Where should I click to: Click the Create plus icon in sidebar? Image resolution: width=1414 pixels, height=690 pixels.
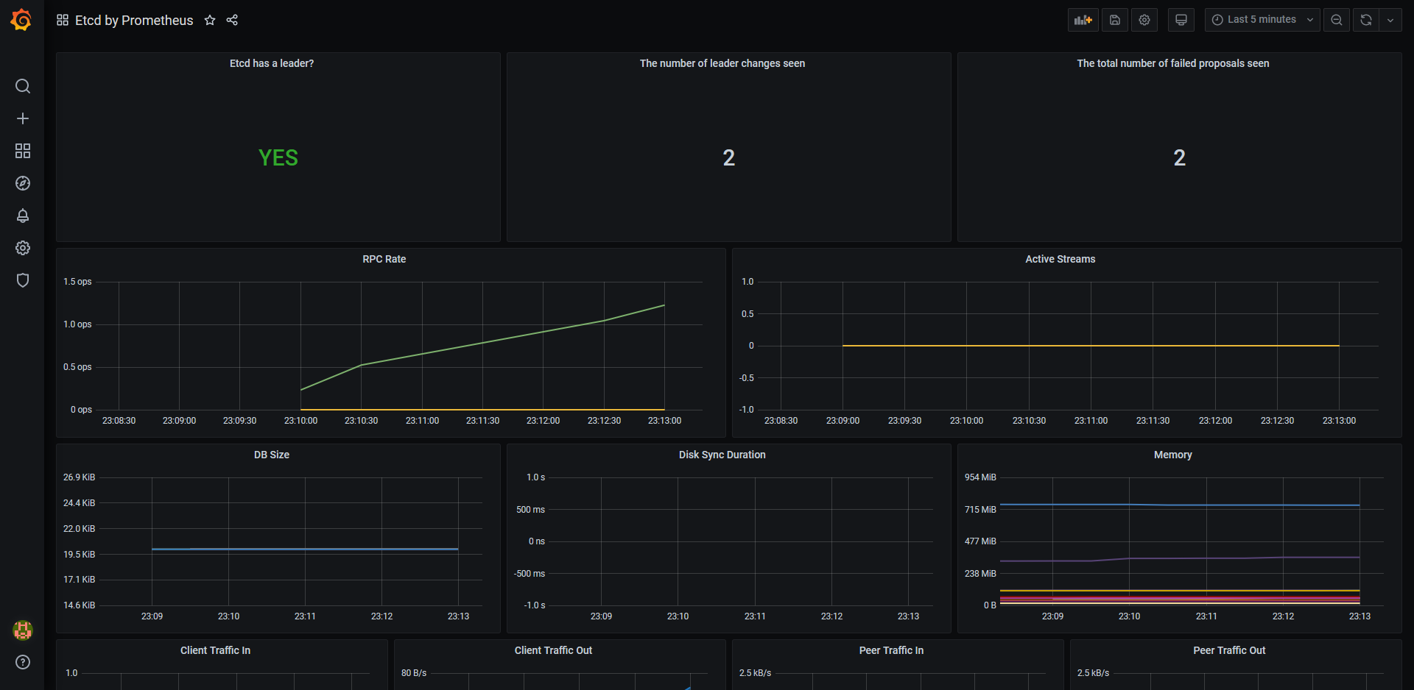click(x=23, y=118)
